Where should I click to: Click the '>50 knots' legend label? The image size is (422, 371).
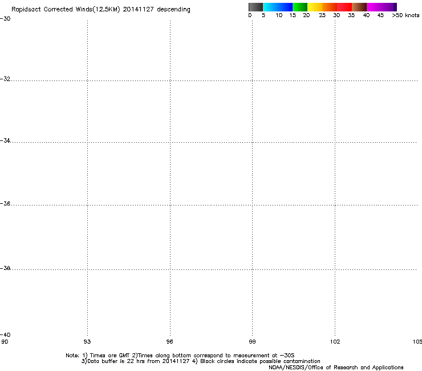point(405,15)
